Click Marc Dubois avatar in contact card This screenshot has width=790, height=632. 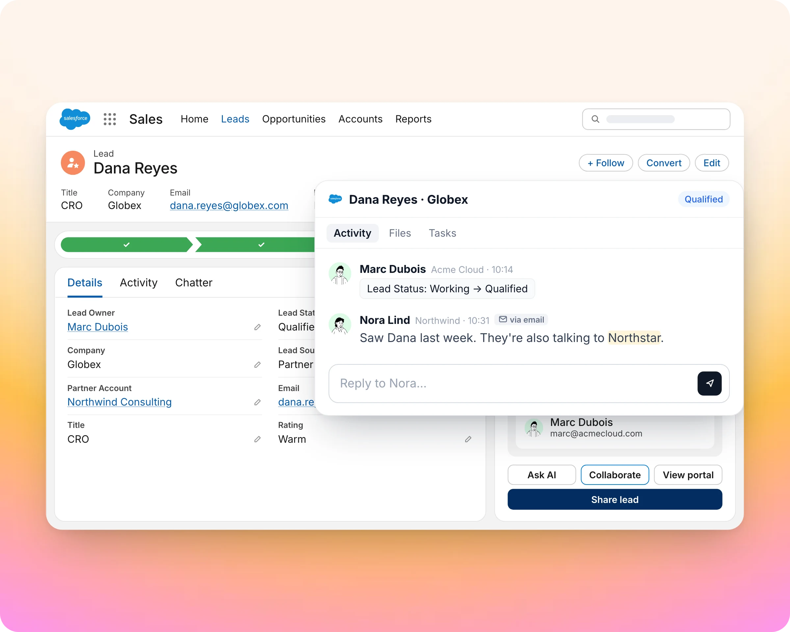point(534,428)
